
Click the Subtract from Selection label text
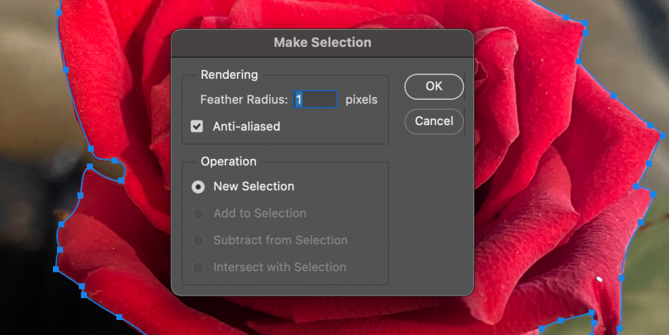281,240
